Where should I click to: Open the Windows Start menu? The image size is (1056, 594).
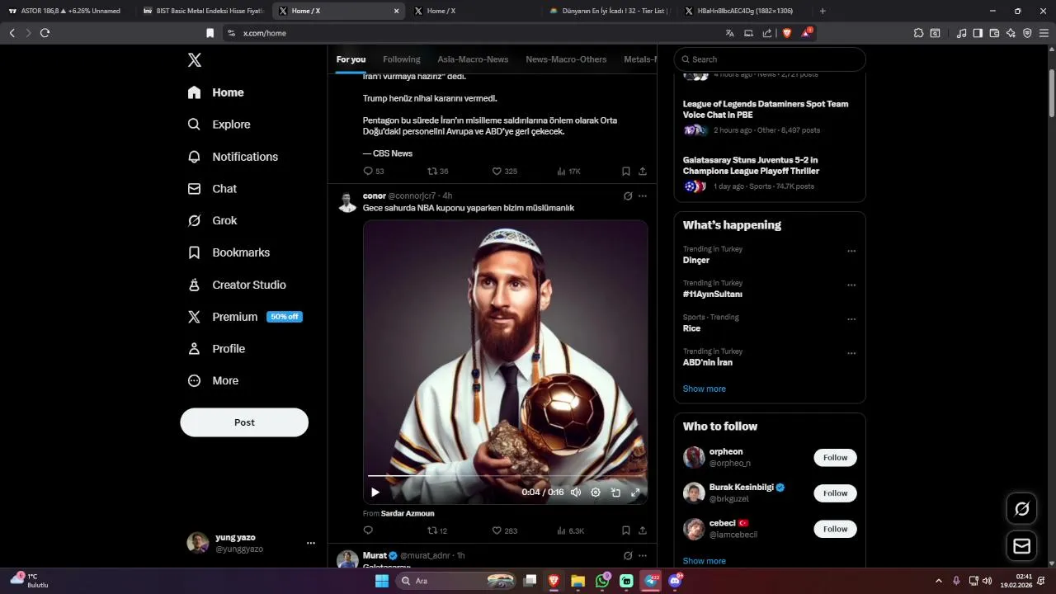381,581
